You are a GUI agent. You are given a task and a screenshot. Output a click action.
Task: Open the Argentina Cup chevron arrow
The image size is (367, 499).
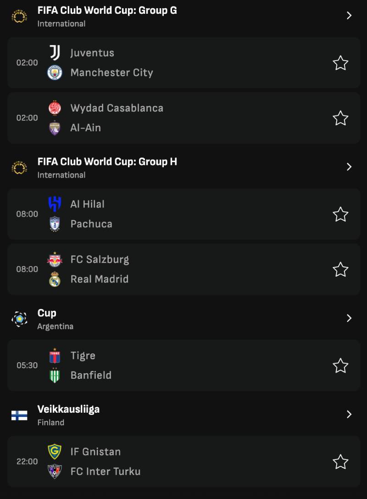pos(349,318)
